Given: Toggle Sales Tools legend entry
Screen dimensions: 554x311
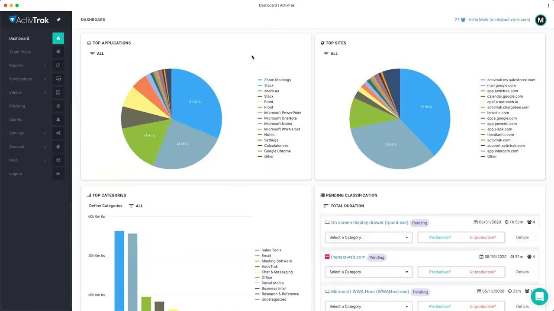Looking at the screenshot, I should click(268, 250).
